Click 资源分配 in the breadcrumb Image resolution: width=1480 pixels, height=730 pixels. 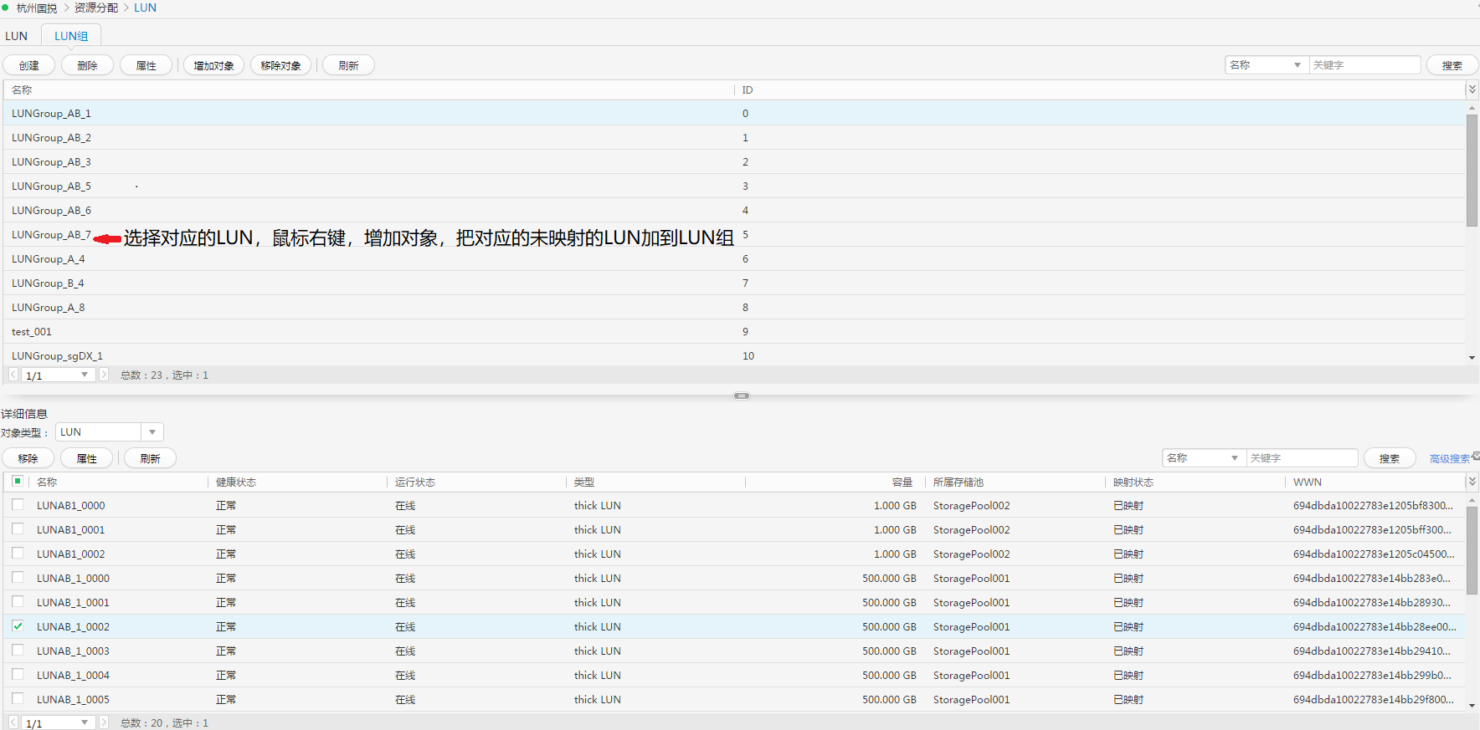[96, 8]
